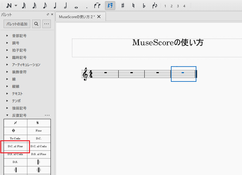Viewport: 242px width, 175px height.
Task: Click the パレットの追加 button
Action: pos(17,24)
